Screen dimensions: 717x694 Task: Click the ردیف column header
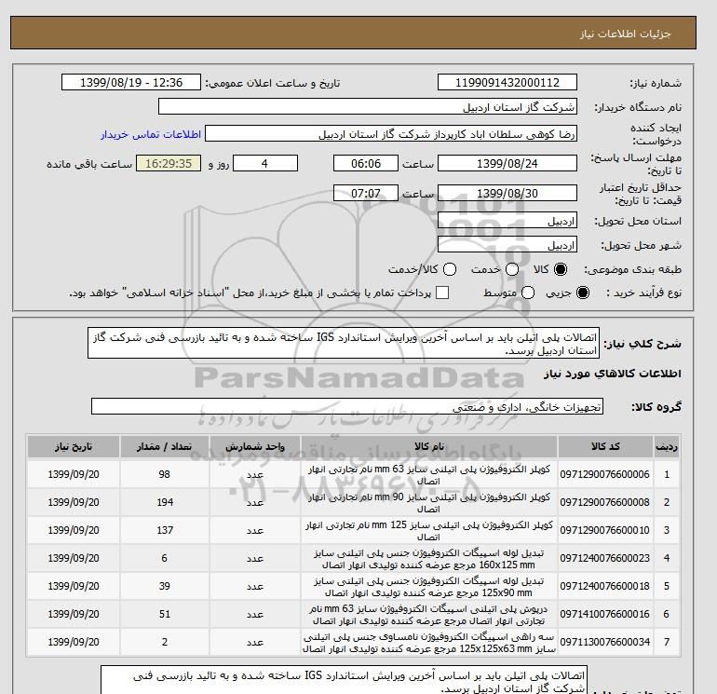(x=666, y=446)
